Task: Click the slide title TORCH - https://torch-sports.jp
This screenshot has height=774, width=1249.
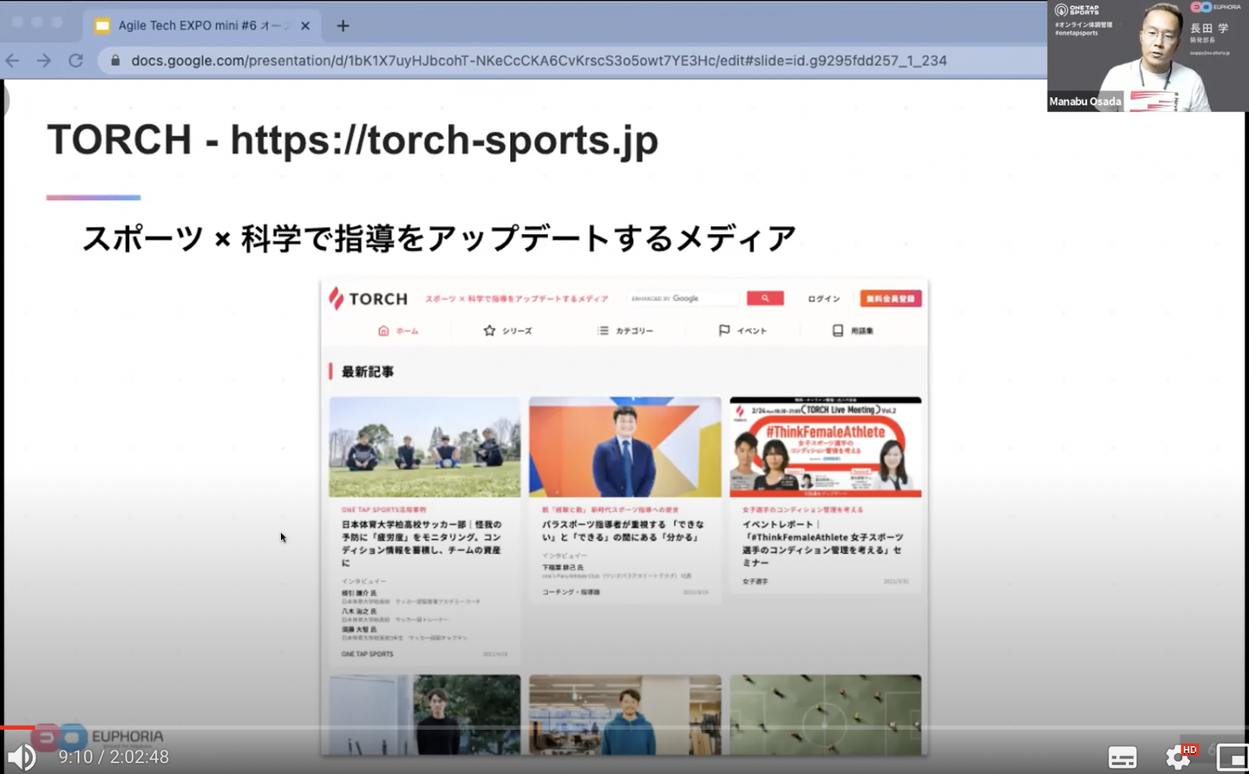Action: click(x=352, y=140)
